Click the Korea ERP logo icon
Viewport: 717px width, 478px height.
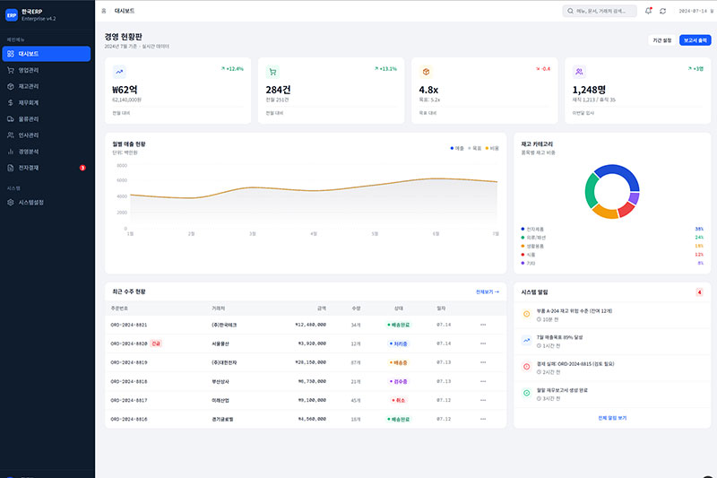[x=12, y=15]
